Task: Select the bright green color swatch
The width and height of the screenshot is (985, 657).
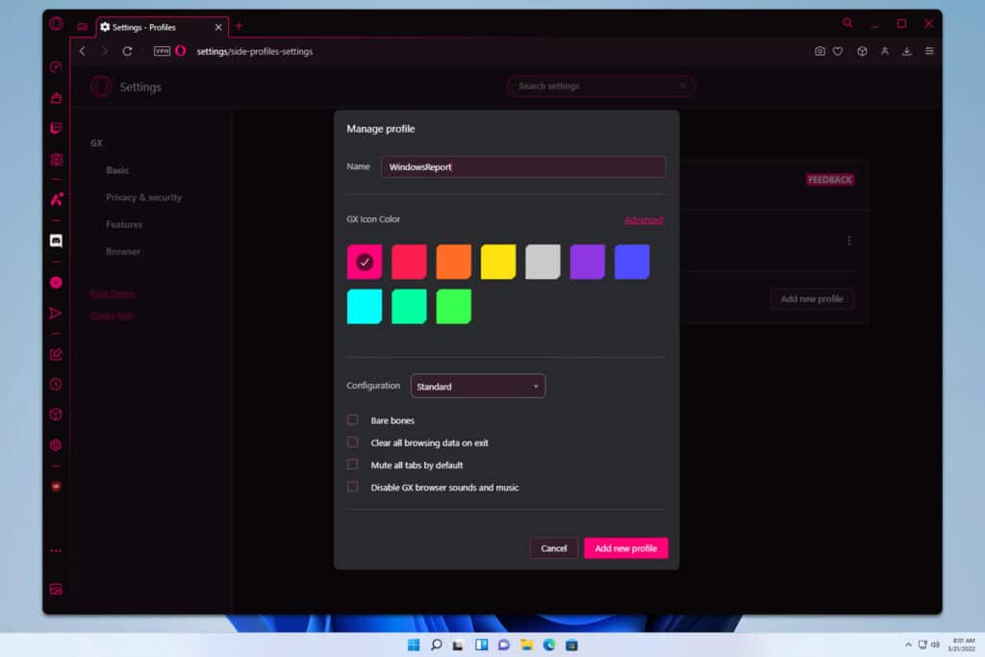Action: tap(454, 307)
